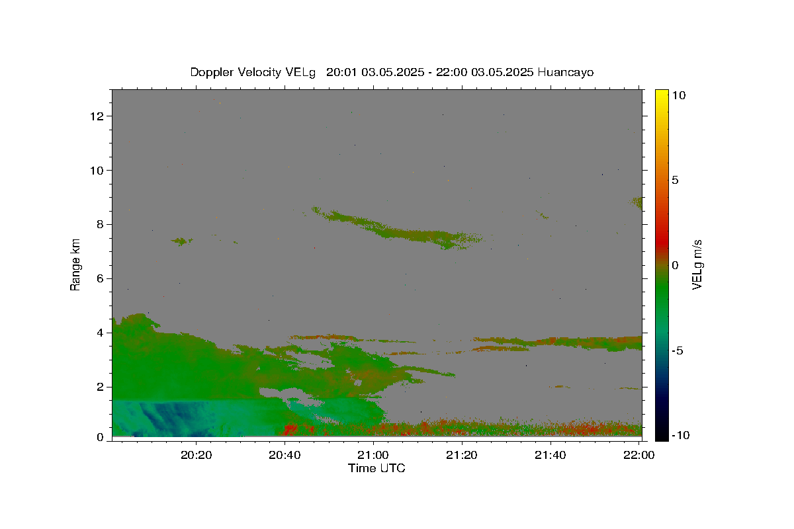The height and width of the screenshot is (529, 794).
Task: Click the '12' range tick label
Action: pyautogui.click(x=99, y=116)
